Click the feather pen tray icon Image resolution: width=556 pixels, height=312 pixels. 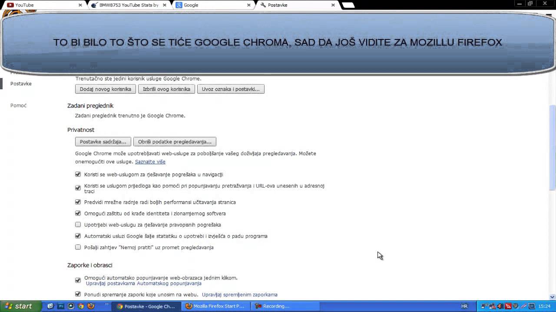(524, 306)
